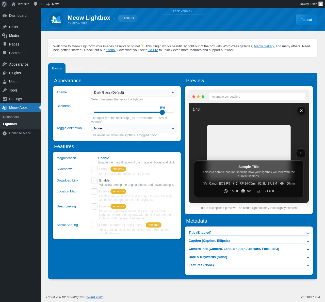Click the sample image placeholder in preview
This screenshot has height=302, width=325.
249,143
